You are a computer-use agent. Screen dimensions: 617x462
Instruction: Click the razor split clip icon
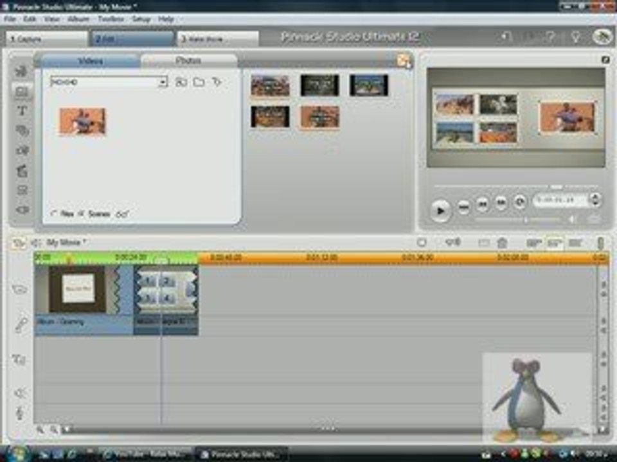pos(483,243)
